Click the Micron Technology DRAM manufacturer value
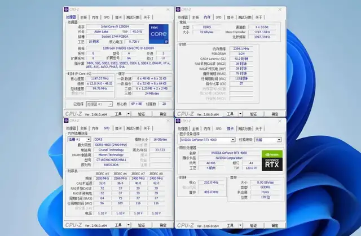Screen dimensions: 361x236 [111, 155]
